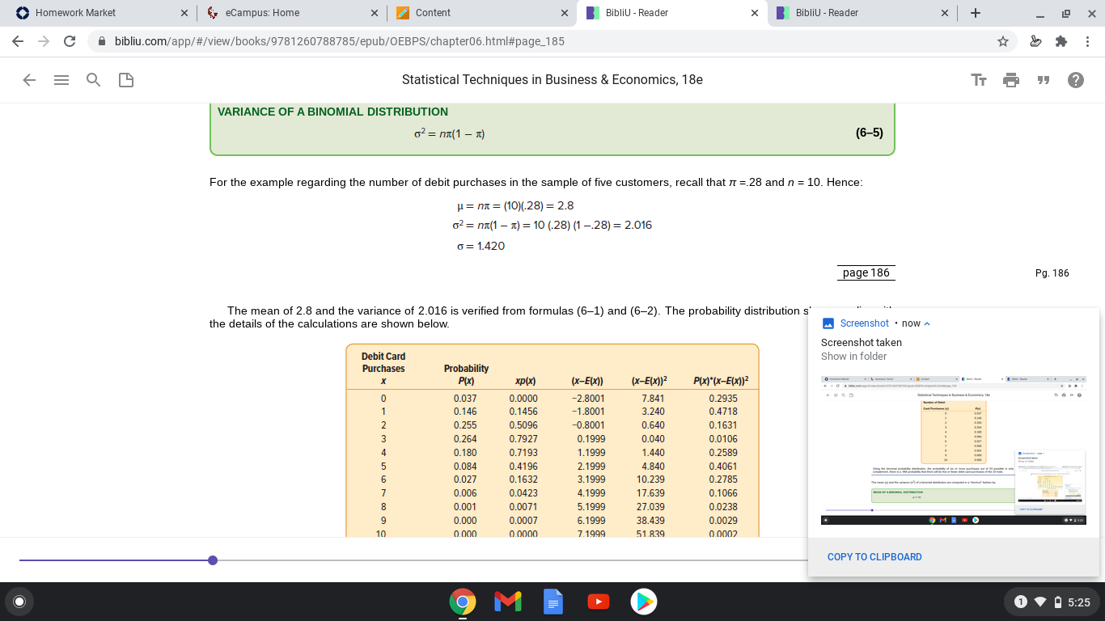The height and width of the screenshot is (621, 1105).
Task: Click Show in folder link
Action: point(853,357)
